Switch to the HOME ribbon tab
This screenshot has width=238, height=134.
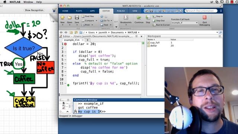tap(65, 11)
